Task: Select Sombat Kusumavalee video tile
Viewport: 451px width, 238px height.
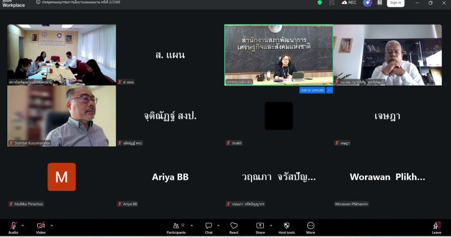Action: [62, 116]
